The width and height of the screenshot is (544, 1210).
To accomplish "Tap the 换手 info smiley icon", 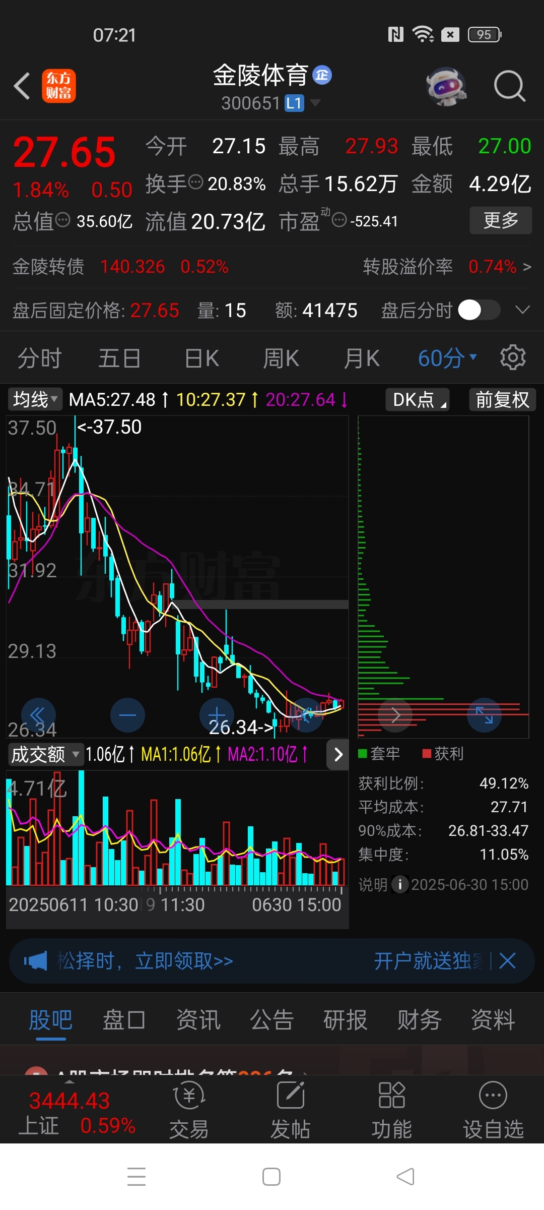I will pos(195,181).
